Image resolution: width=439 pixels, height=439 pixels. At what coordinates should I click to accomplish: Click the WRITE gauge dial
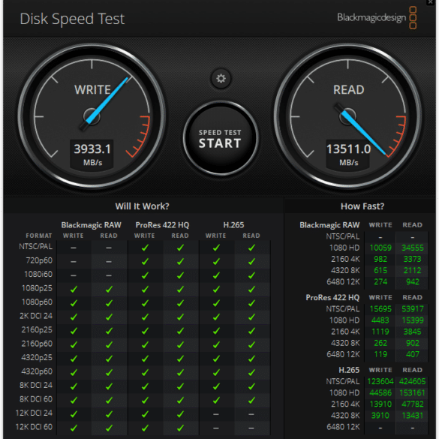point(92,116)
